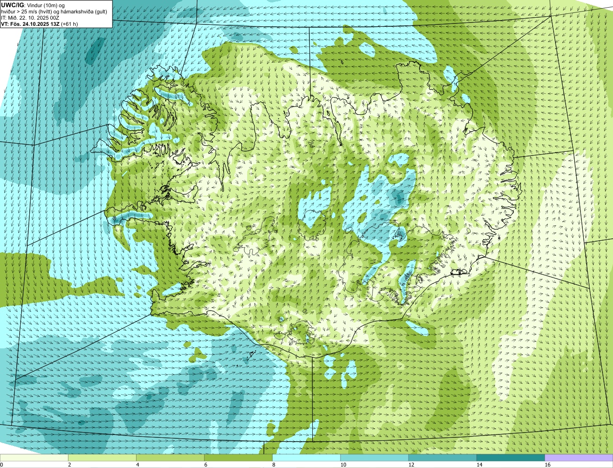This screenshot has width=613, height=468.
Task: Click the legend tick label "12"
Action: click(411, 465)
